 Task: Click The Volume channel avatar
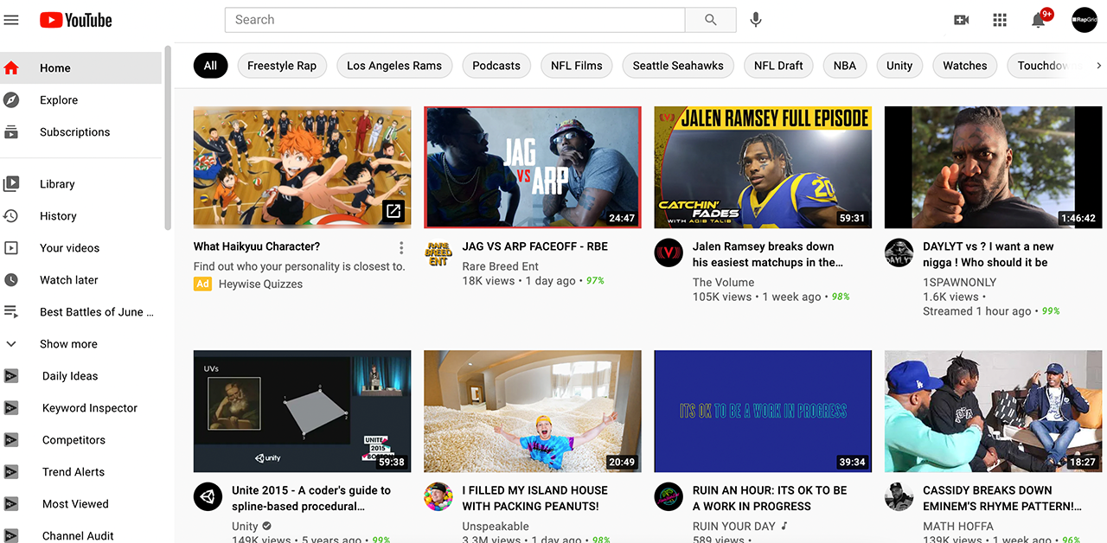[669, 253]
